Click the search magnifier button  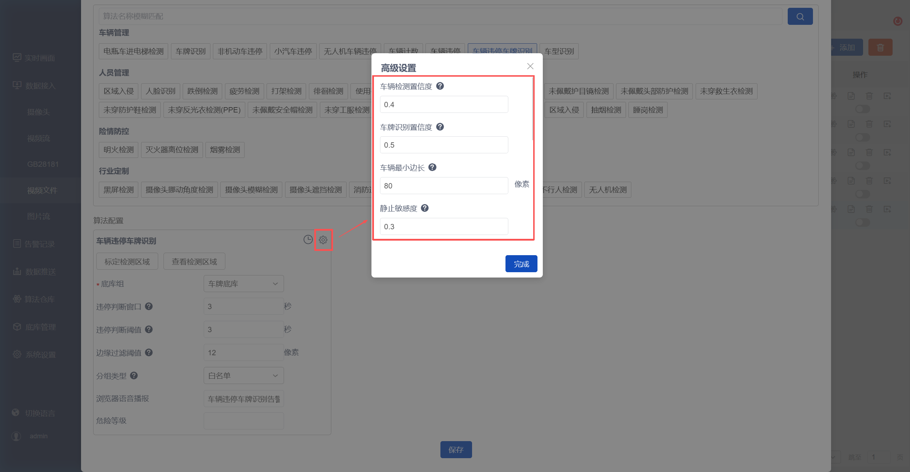800,16
